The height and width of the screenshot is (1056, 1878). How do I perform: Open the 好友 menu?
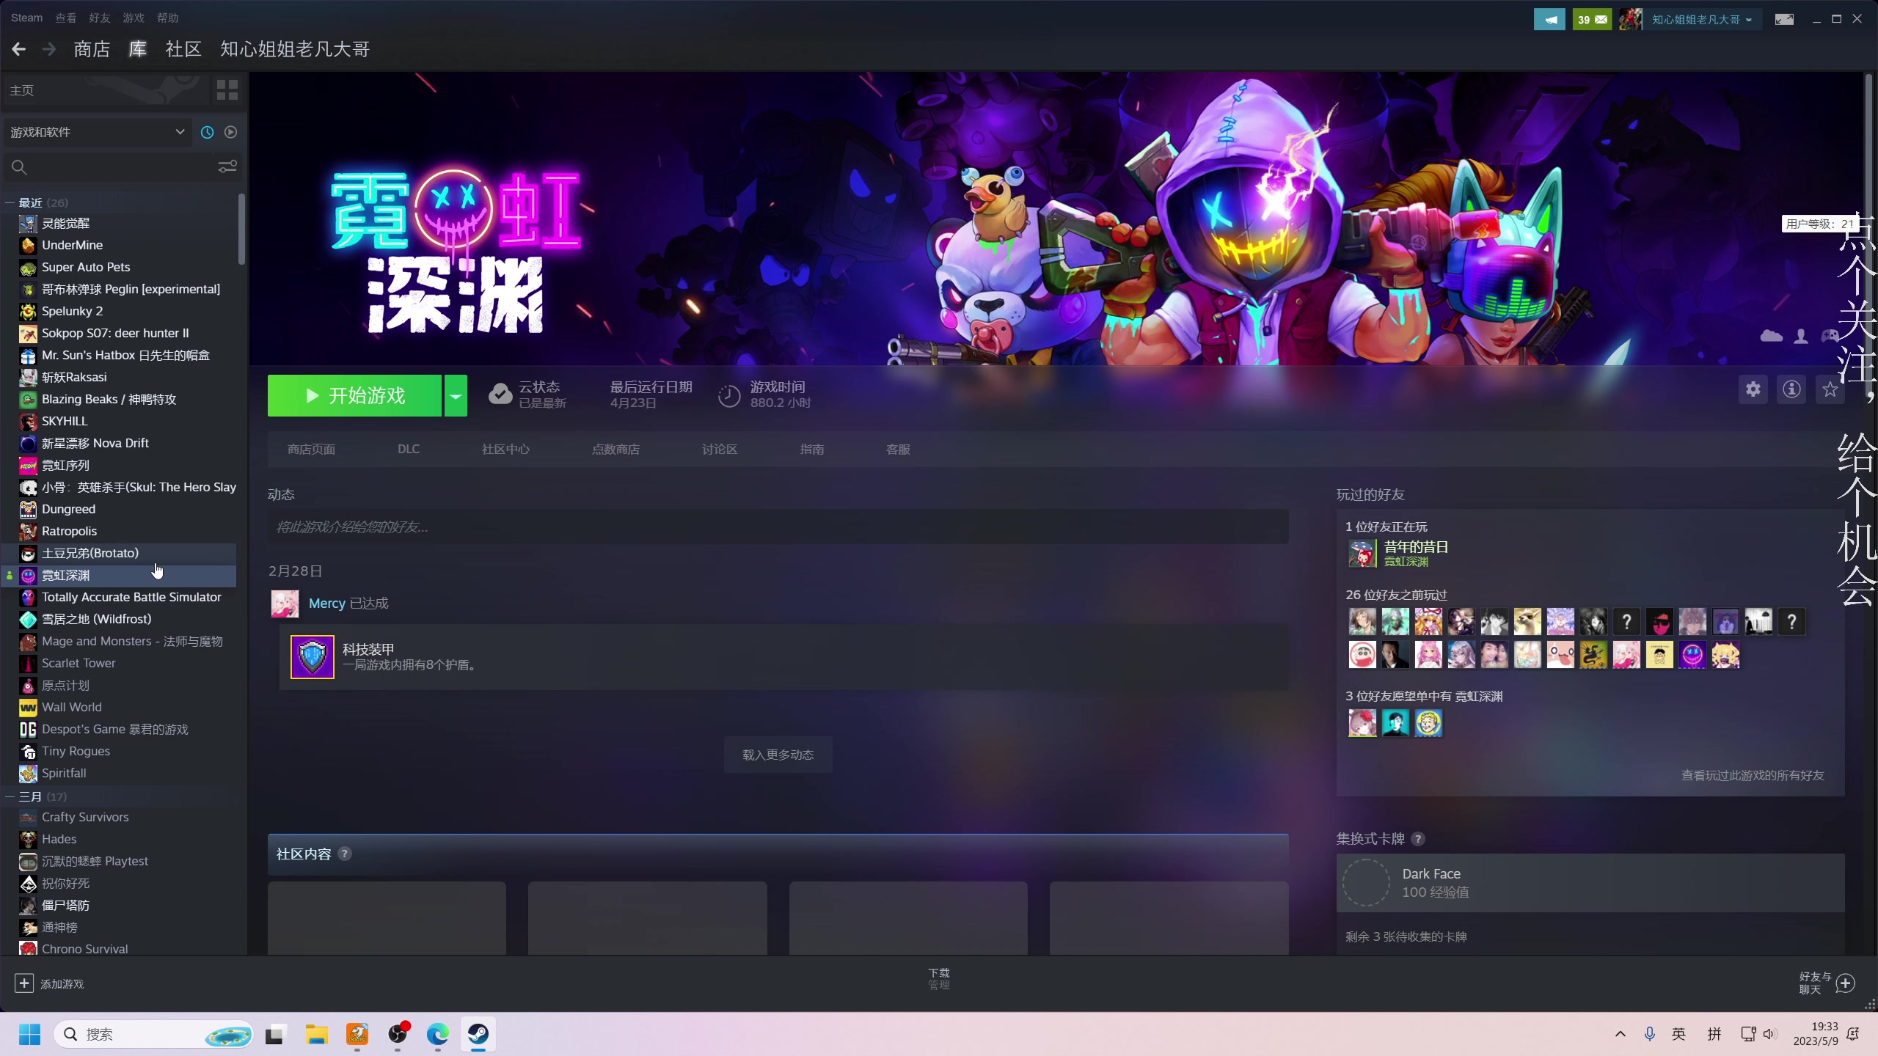point(100,18)
